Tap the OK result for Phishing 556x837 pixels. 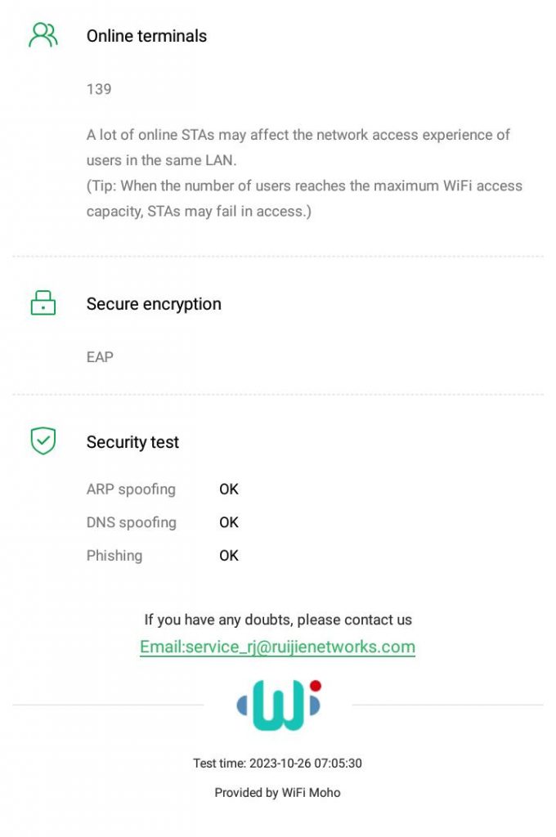pyautogui.click(x=229, y=556)
